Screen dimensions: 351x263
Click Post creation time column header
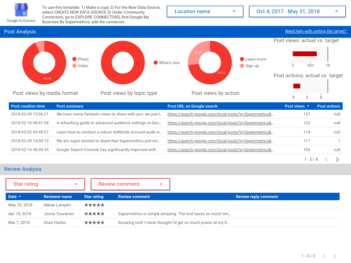(28, 106)
